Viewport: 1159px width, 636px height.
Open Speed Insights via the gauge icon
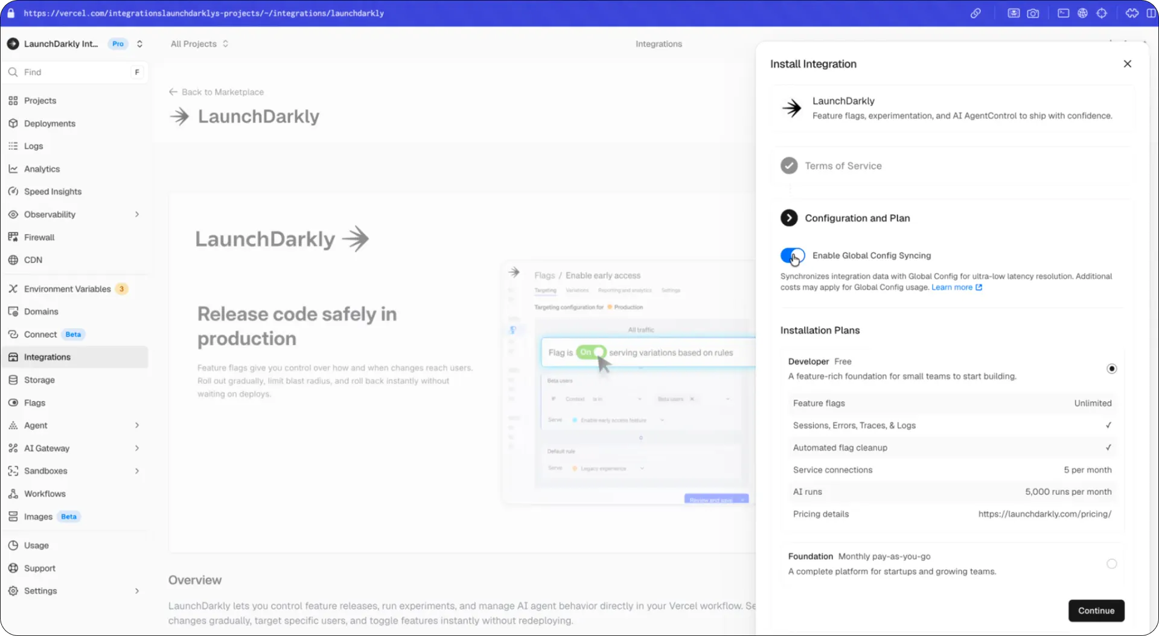[x=13, y=192]
